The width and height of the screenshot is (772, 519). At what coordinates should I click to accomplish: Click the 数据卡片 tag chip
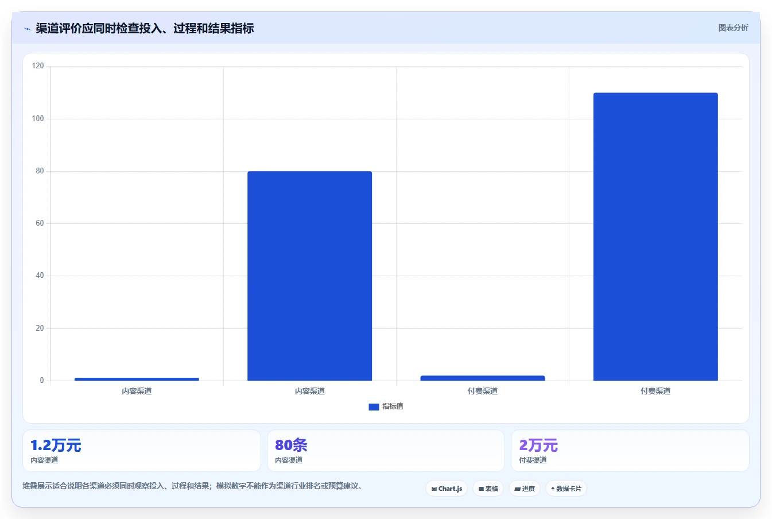[566, 489]
